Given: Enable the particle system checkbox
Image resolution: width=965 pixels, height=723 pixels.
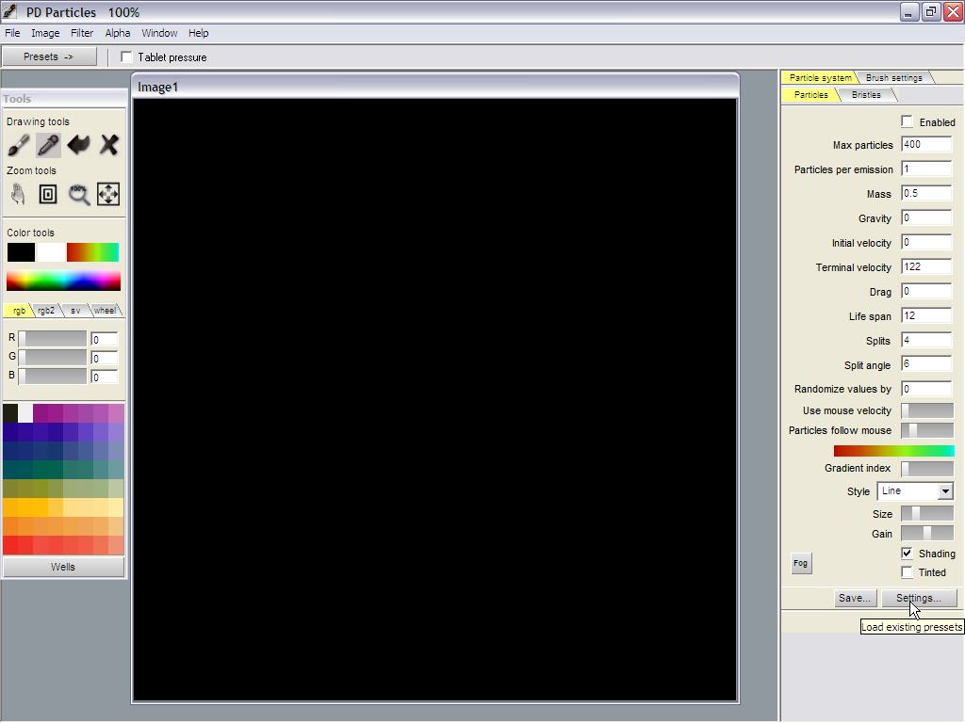Looking at the screenshot, I should coord(908,121).
